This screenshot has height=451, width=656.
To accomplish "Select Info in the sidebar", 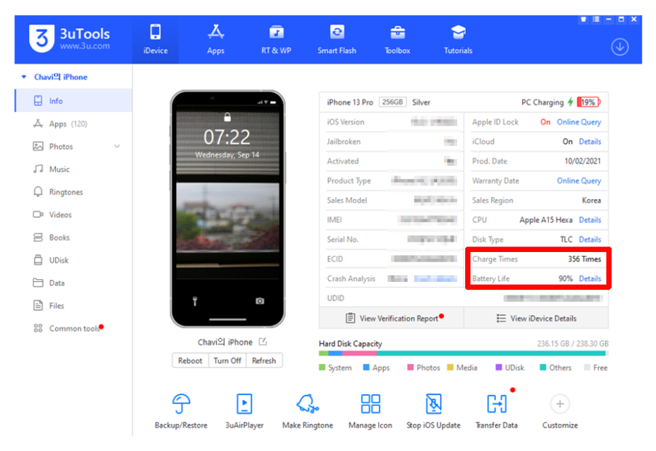I will coord(73,101).
